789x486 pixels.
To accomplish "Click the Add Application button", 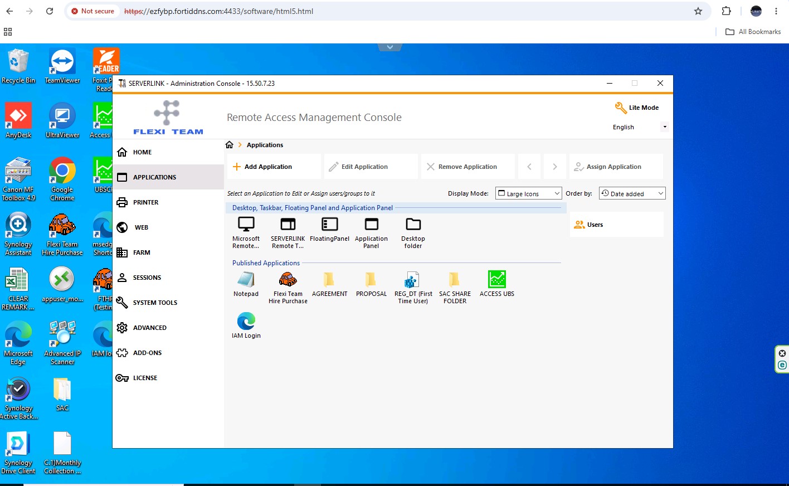I will coord(274,167).
